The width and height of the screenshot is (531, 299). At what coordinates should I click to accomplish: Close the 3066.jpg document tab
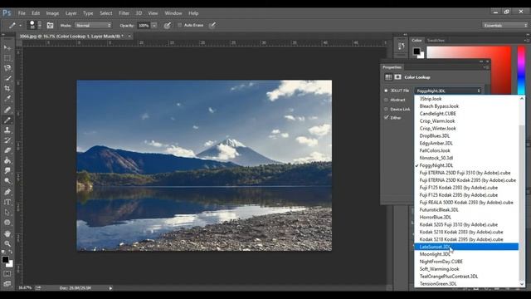coord(129,36)
